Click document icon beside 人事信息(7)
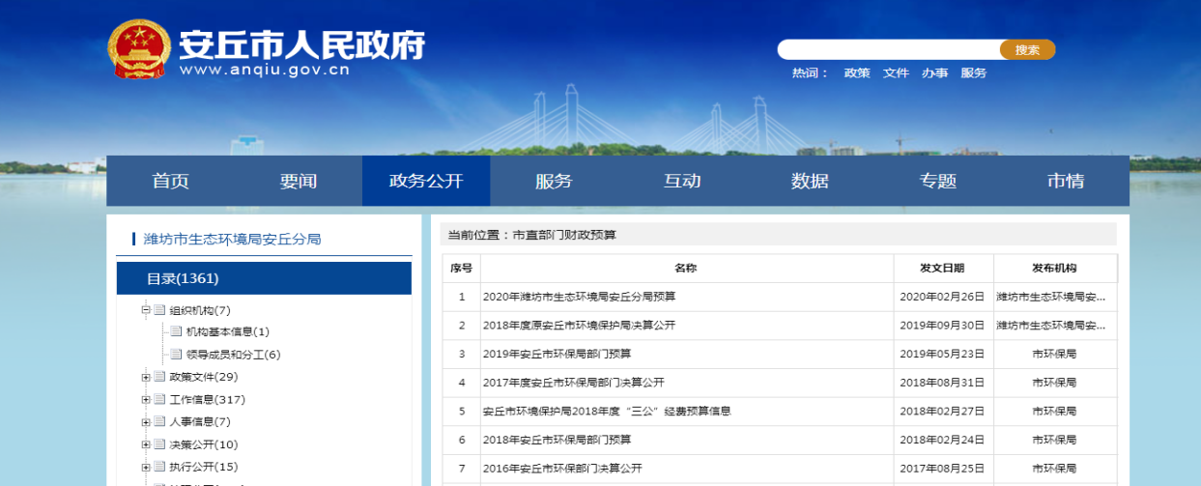This screenshot has width=1201, height=486. click(x=159, y=421)
